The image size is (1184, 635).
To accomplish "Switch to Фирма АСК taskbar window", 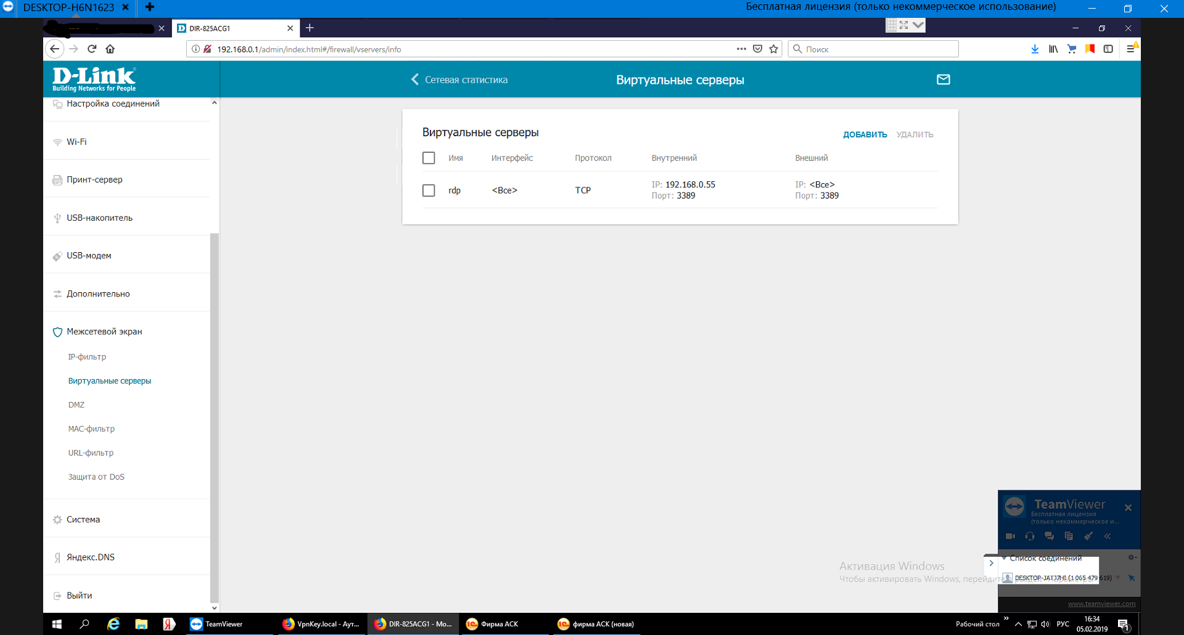I will 504,624.
